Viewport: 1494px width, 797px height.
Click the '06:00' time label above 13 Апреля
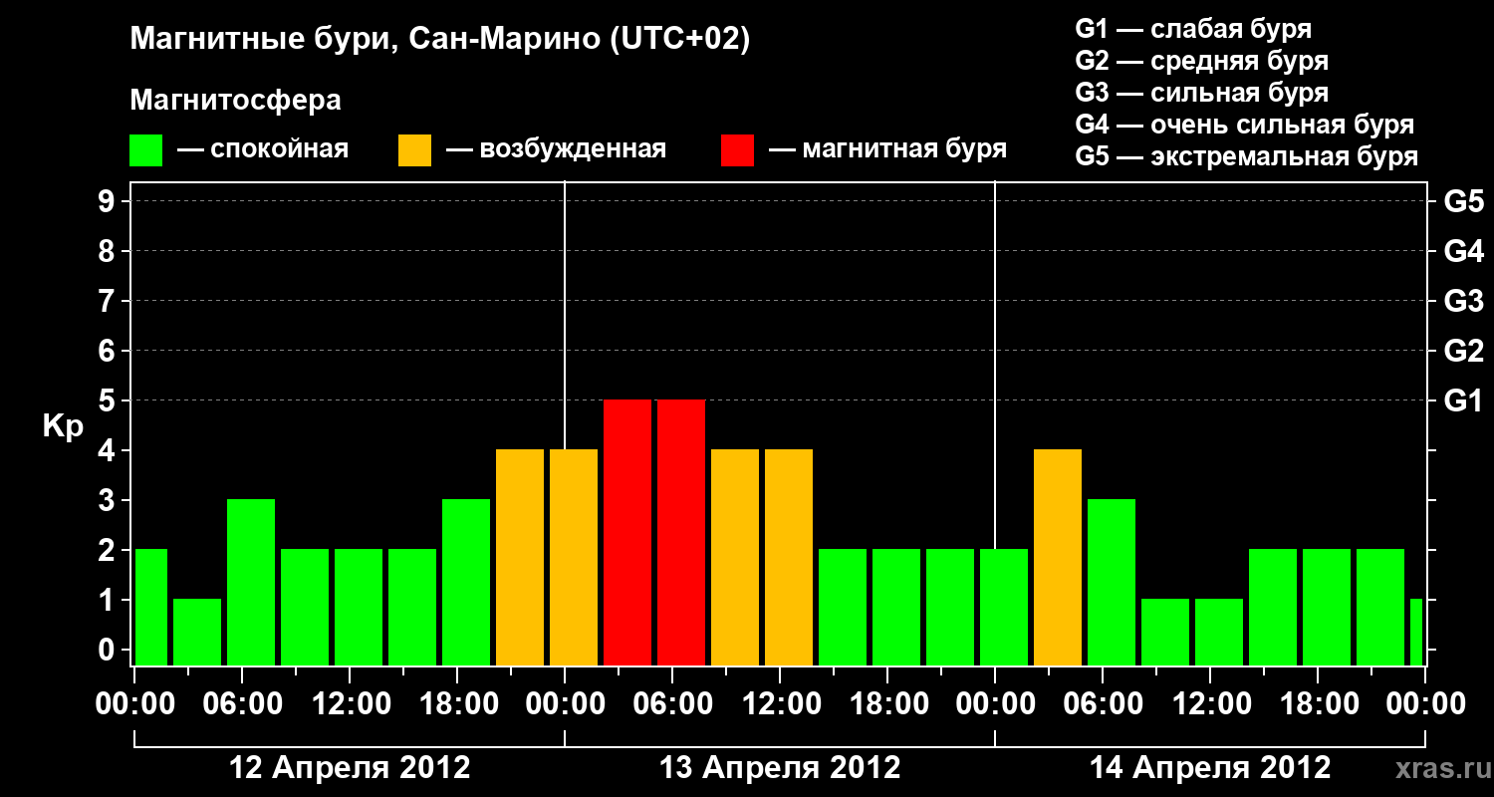point(672,704)
